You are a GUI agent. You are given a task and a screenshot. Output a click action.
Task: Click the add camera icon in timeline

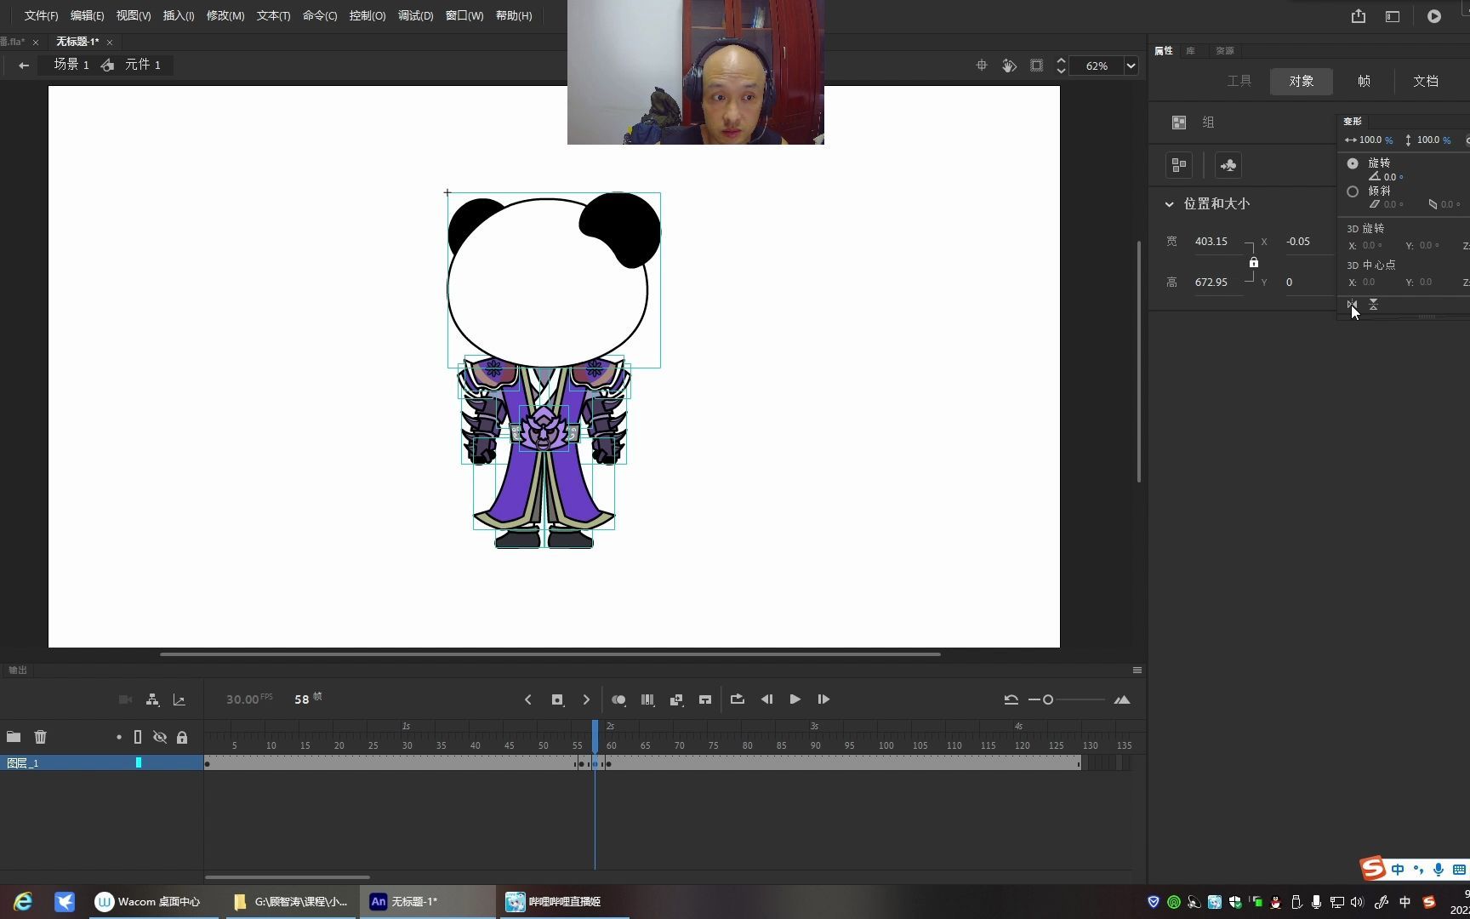tap(125, 699)
